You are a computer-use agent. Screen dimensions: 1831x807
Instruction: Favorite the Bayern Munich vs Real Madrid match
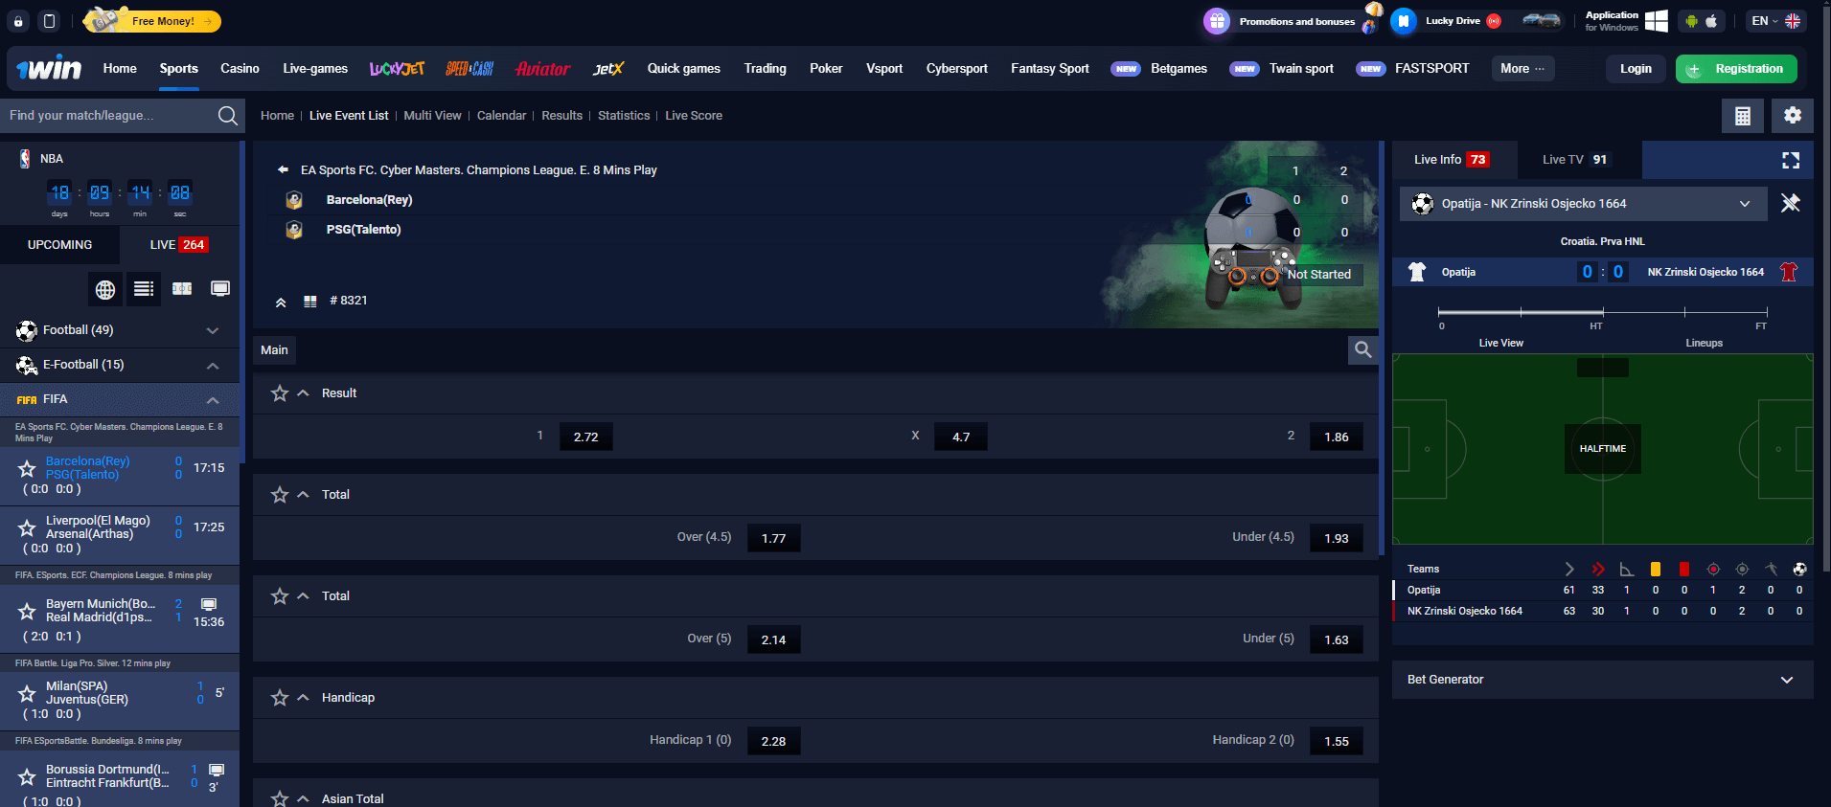coord(27,611)
